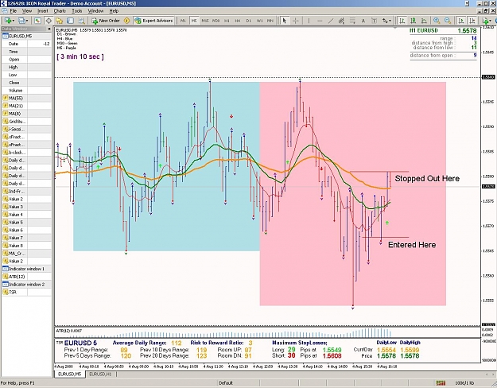Select the Vertical Line drawing tool

309,21
